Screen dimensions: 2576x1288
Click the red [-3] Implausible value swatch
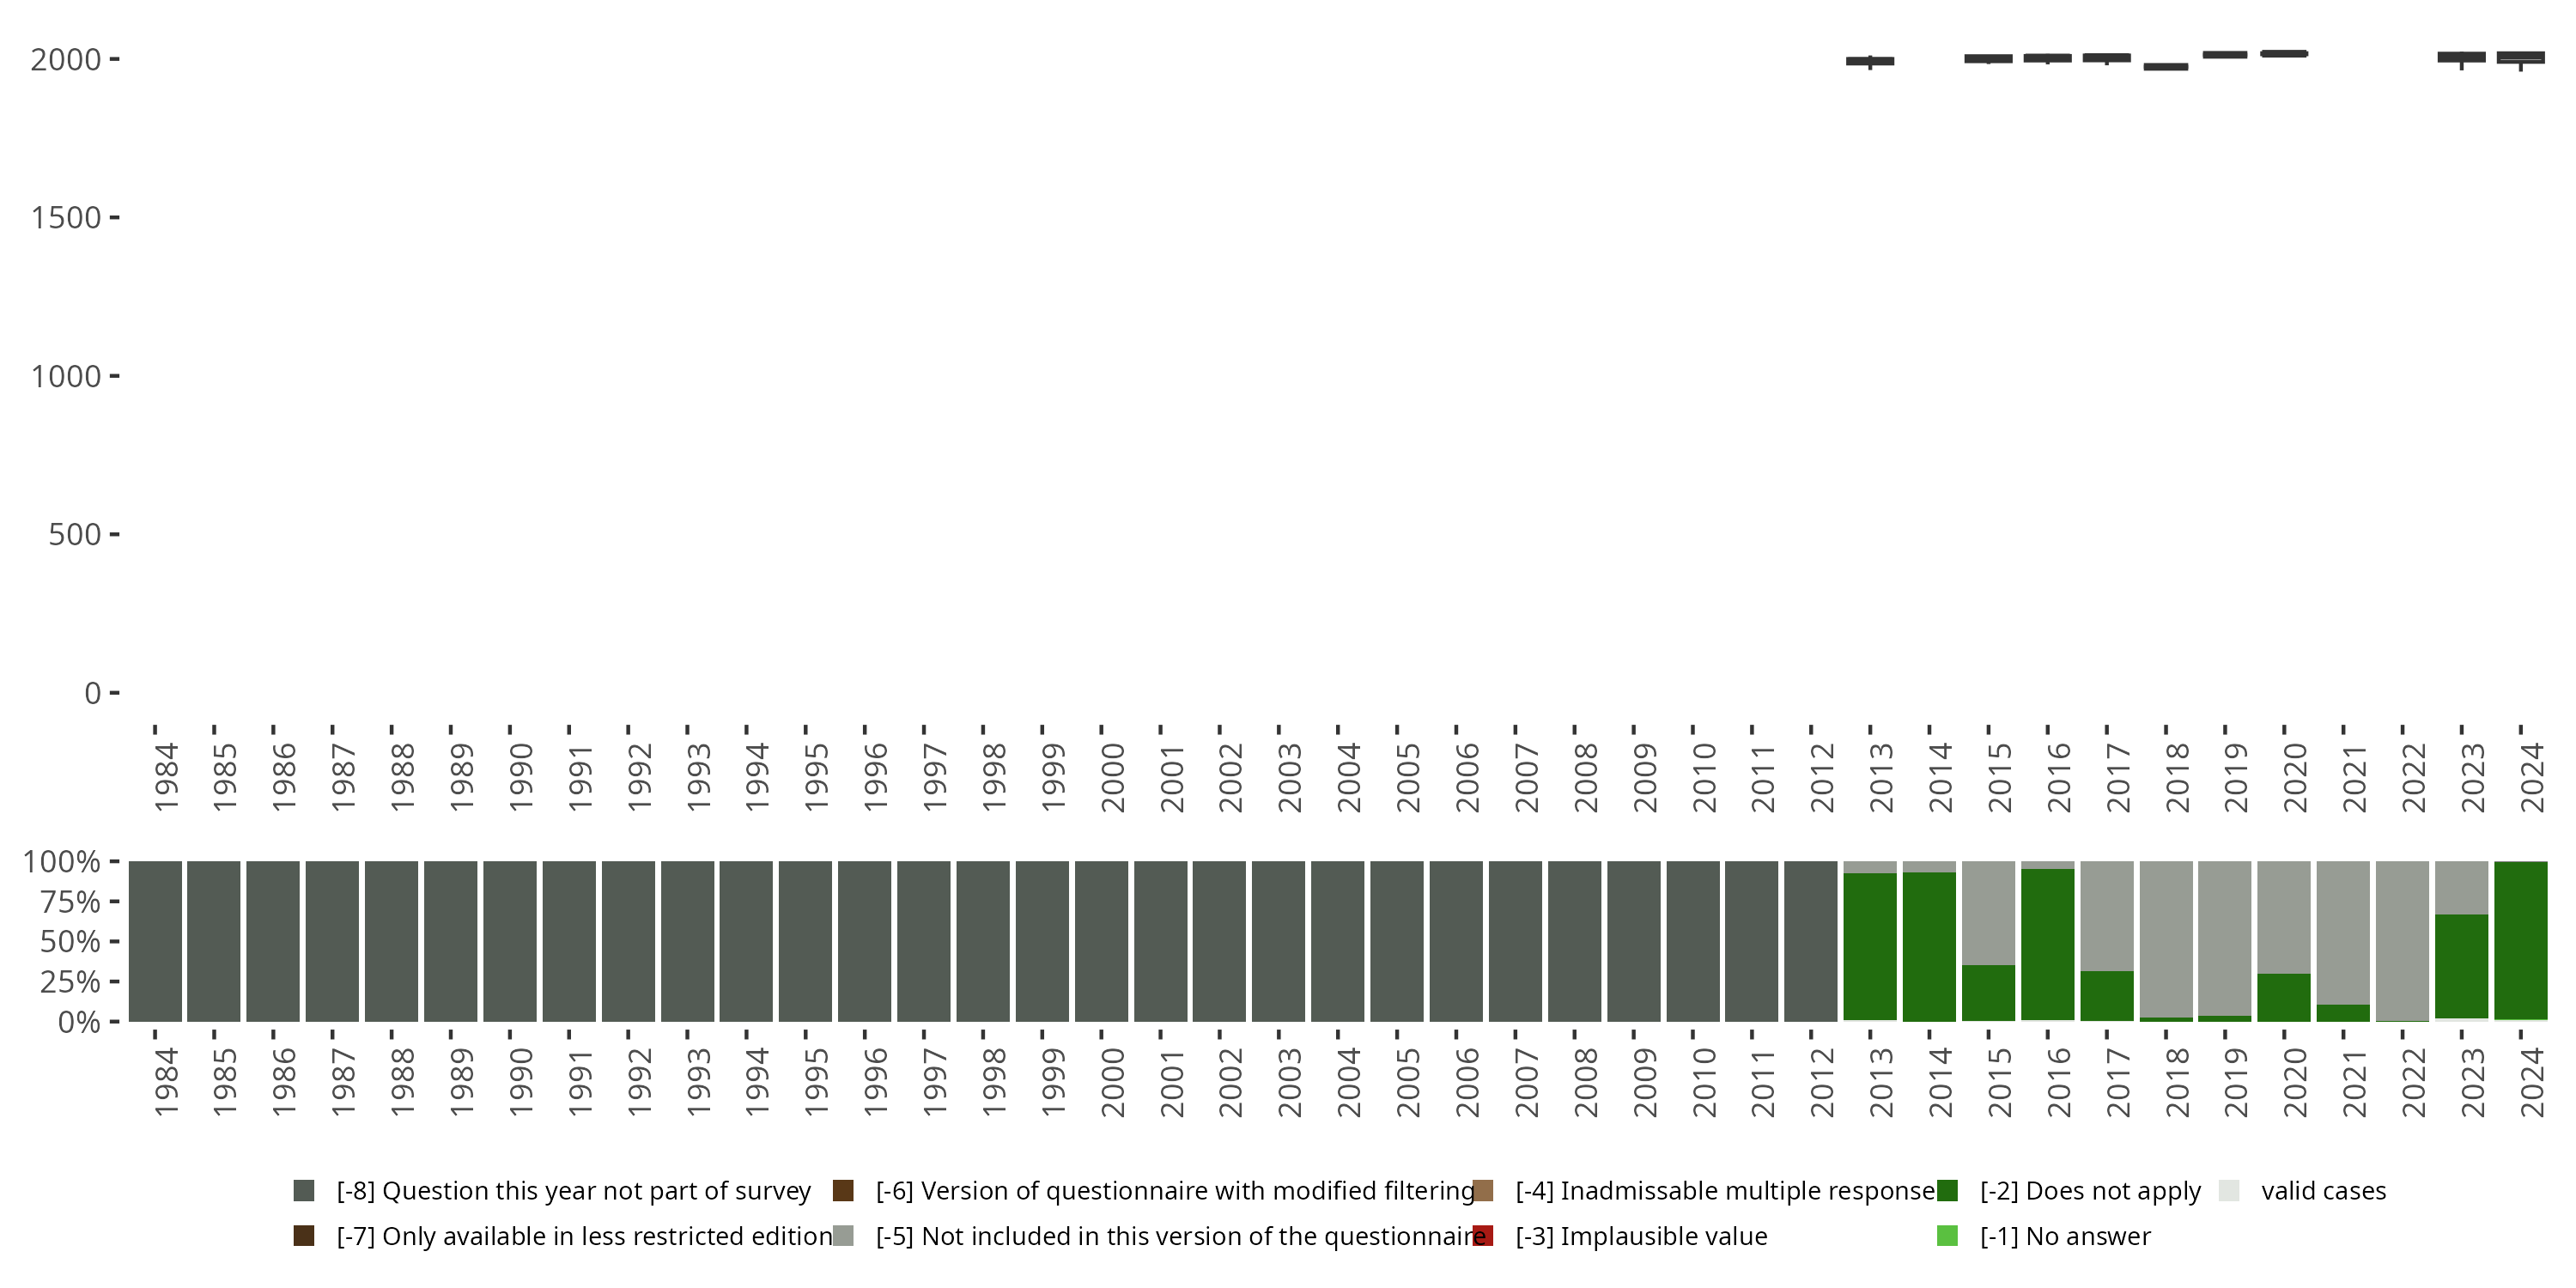coord(1483,1236)
